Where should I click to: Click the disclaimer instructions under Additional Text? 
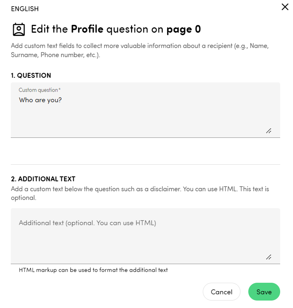click(140, 193)
